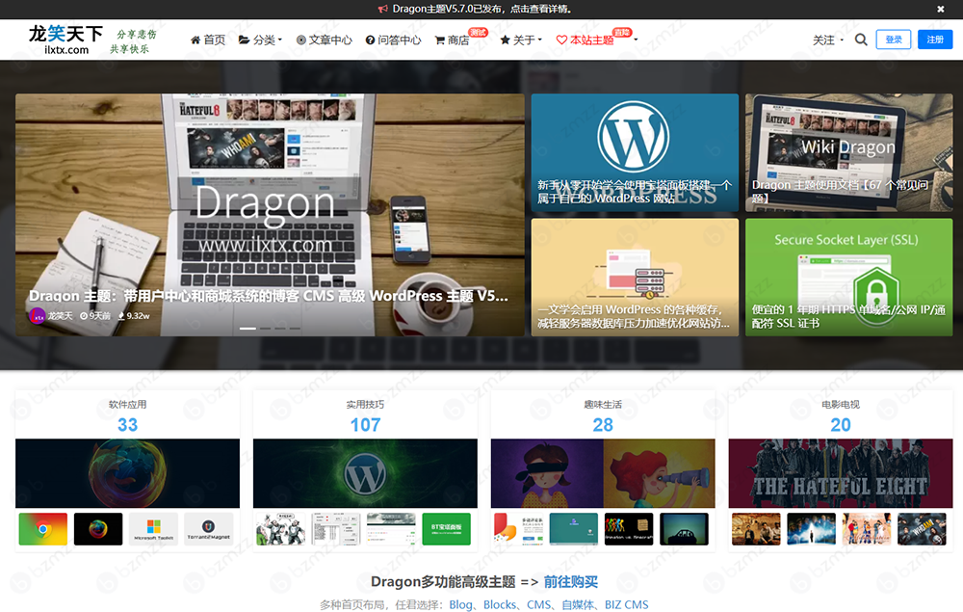The height and width of the screenshot is (612, 963).
Task: Open the Microsoft Toolkit thumbnail
Action: coord(153,529)
